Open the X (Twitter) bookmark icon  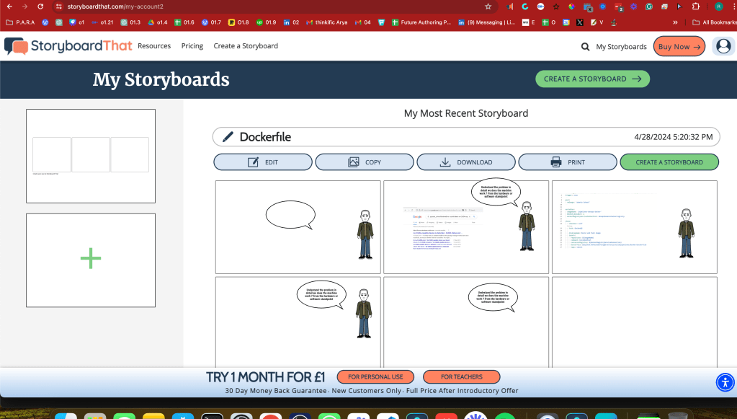click(x=579, y=22)
